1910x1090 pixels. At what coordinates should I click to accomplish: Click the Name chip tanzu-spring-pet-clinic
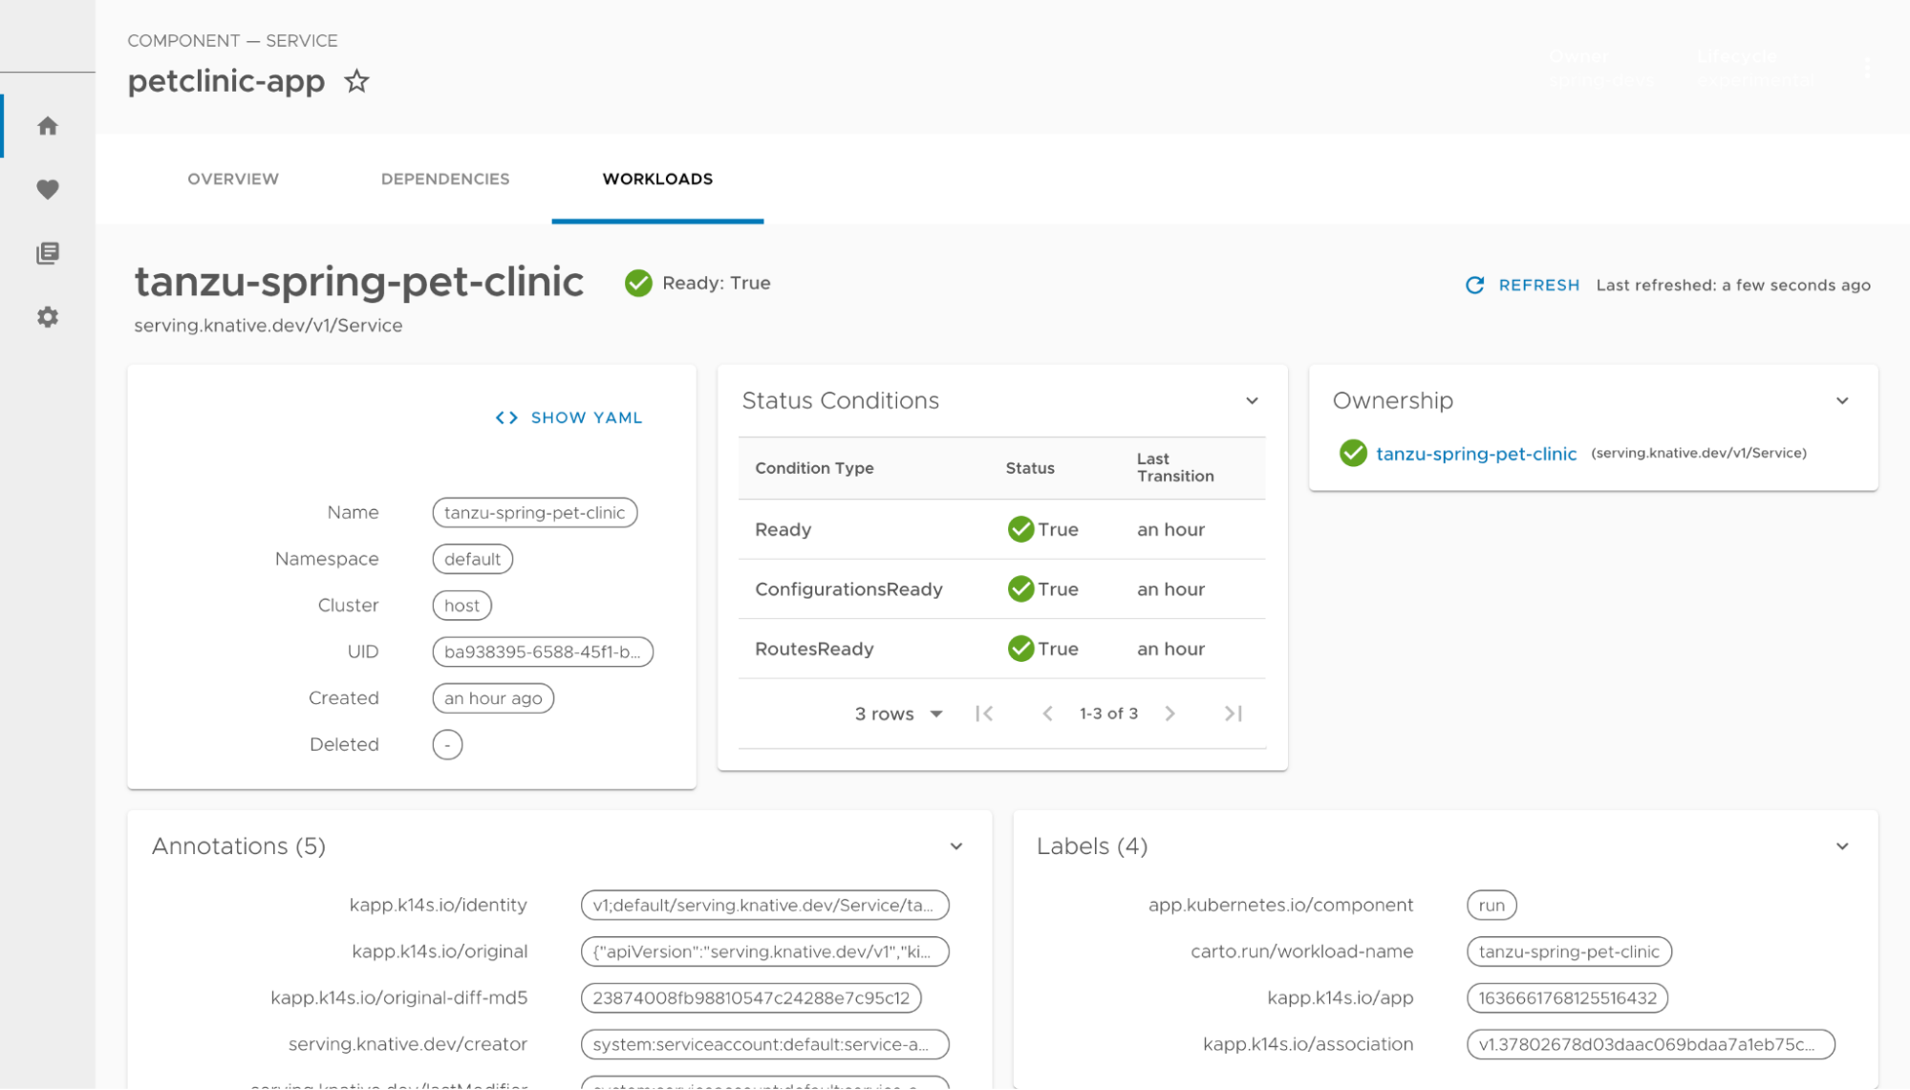(535, 513)
